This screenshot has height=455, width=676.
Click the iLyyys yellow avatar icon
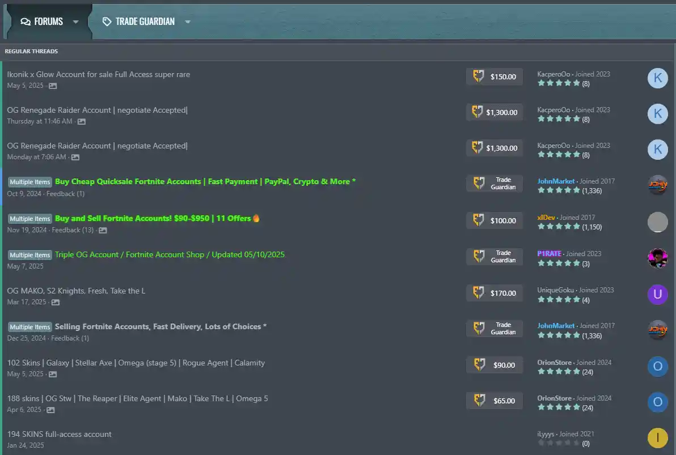point(657,438)
